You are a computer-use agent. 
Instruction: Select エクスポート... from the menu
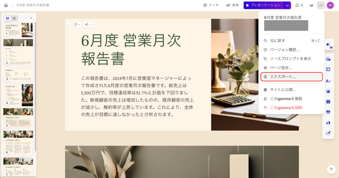tap(292, 77)
